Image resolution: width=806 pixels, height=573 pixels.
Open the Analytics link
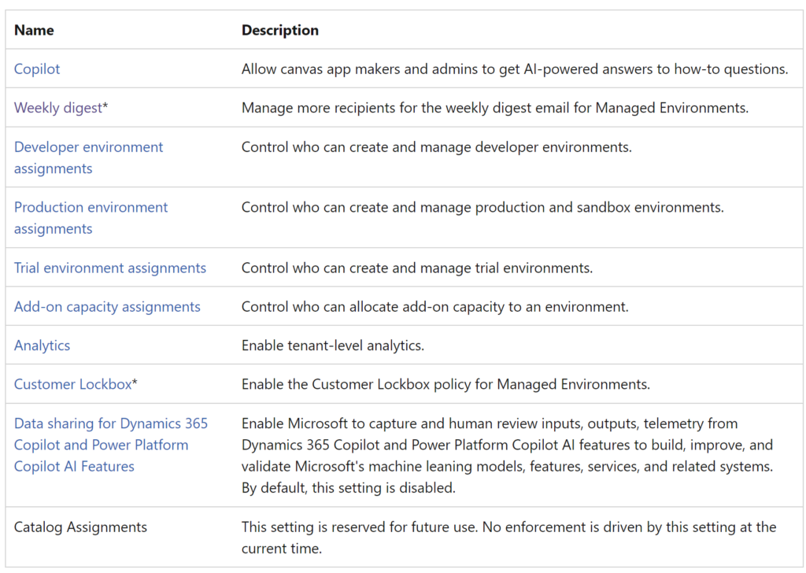[x=43, y=346]
